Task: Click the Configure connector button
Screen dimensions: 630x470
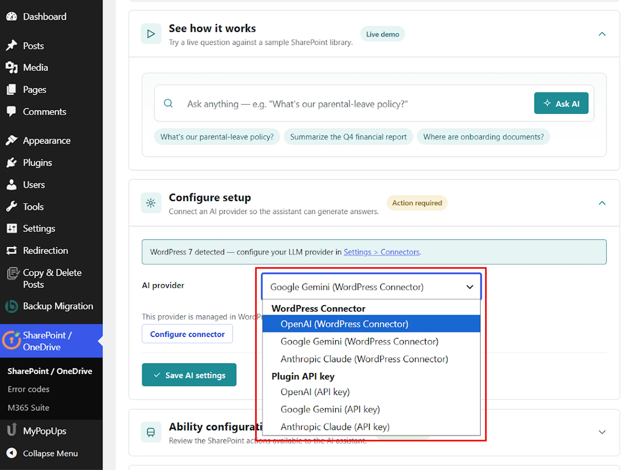Action: click(187, 334)
